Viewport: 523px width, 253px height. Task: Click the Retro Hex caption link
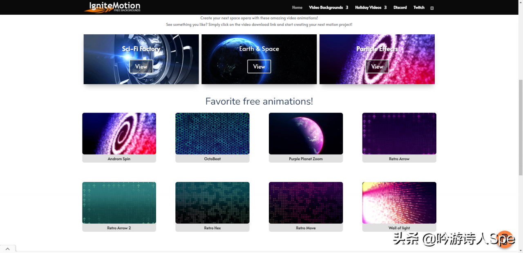click(212, 228)
